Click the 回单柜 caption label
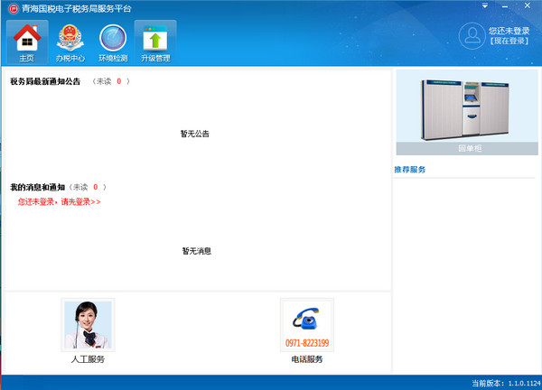542x390 pixels. pos(466,148)
